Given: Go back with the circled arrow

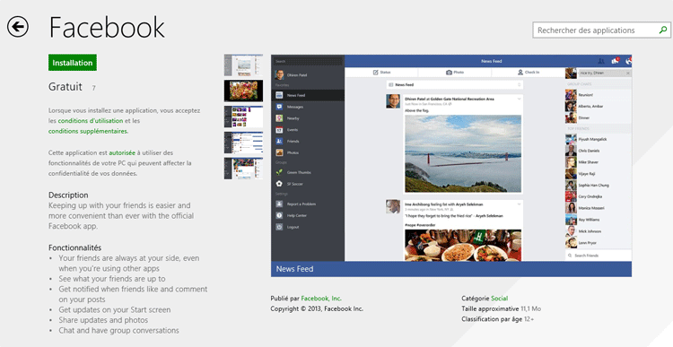Looking at the screenshot, I should [x=18, y=27].
